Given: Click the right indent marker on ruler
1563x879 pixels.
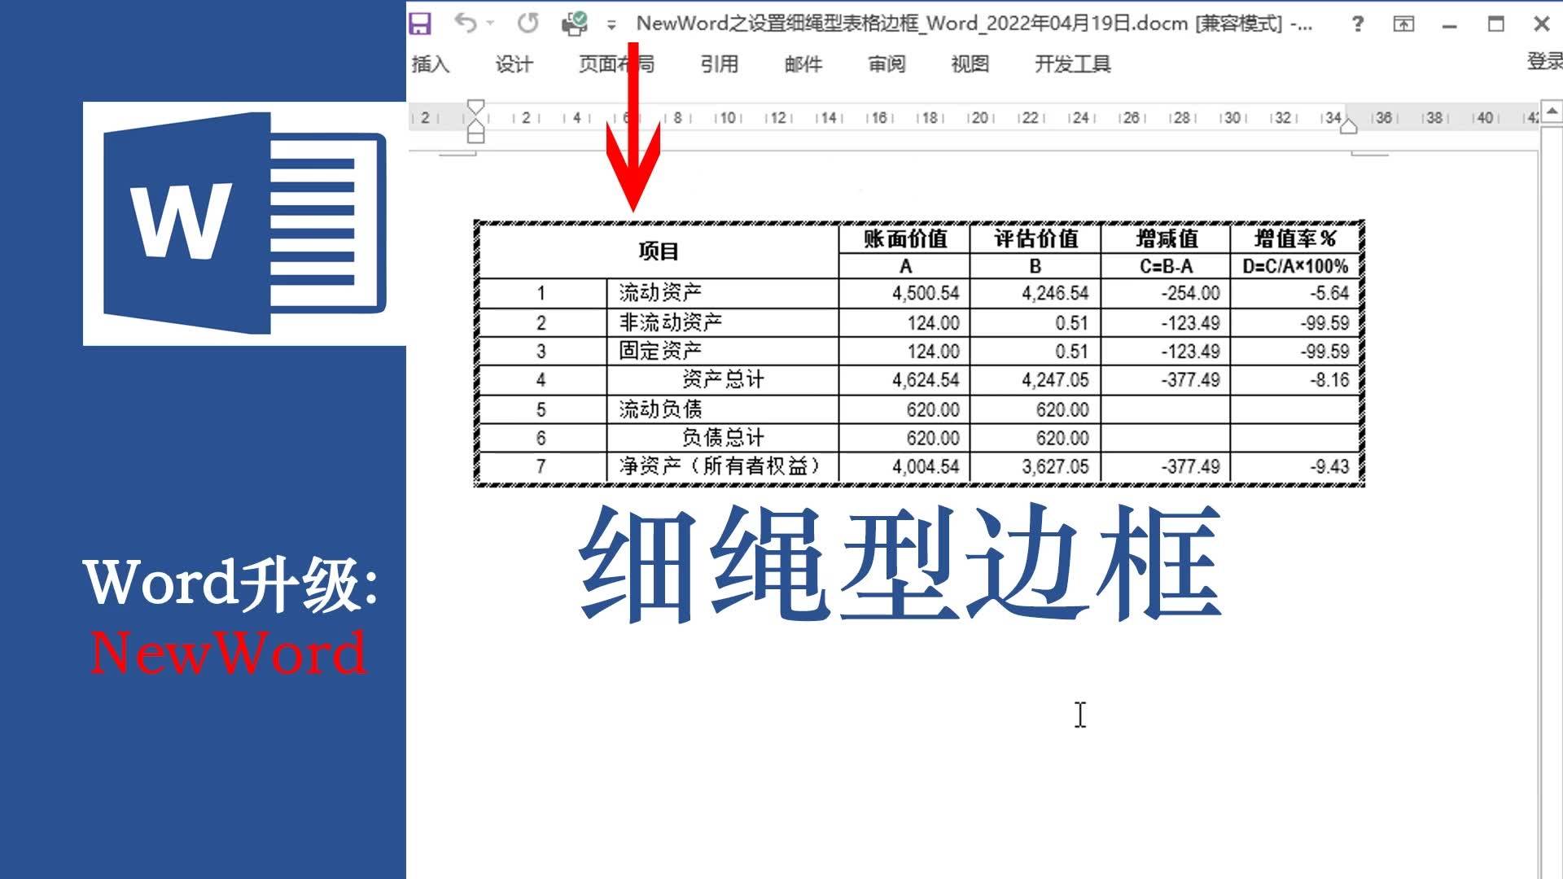Looking at the screenshot, I should coord(1349,126).
